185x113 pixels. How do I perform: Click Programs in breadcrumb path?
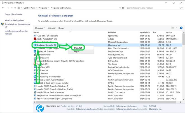pyautogui.click(x=43, y=8)
